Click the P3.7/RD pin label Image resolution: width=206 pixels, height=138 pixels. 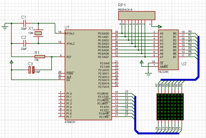click(104, 117)
